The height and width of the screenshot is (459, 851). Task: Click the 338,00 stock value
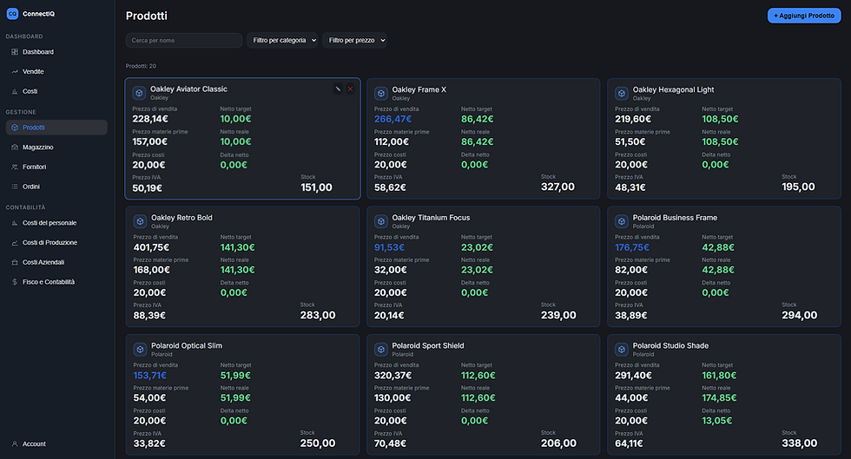coord(799,443)
